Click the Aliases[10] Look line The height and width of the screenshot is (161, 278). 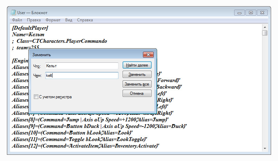pos(72,133)
